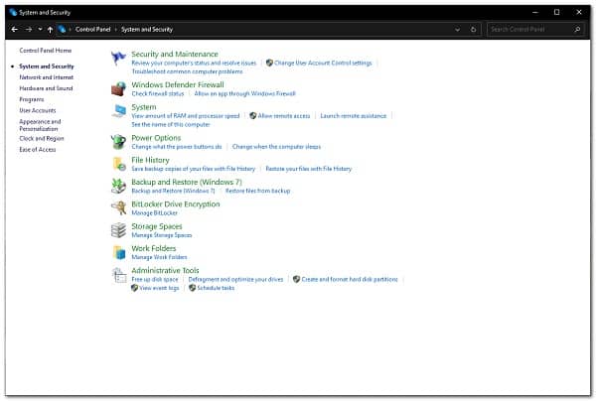Click Change when the computer sleeps
The width and height of the screenshot is (596, 401).
pos(276,146)
